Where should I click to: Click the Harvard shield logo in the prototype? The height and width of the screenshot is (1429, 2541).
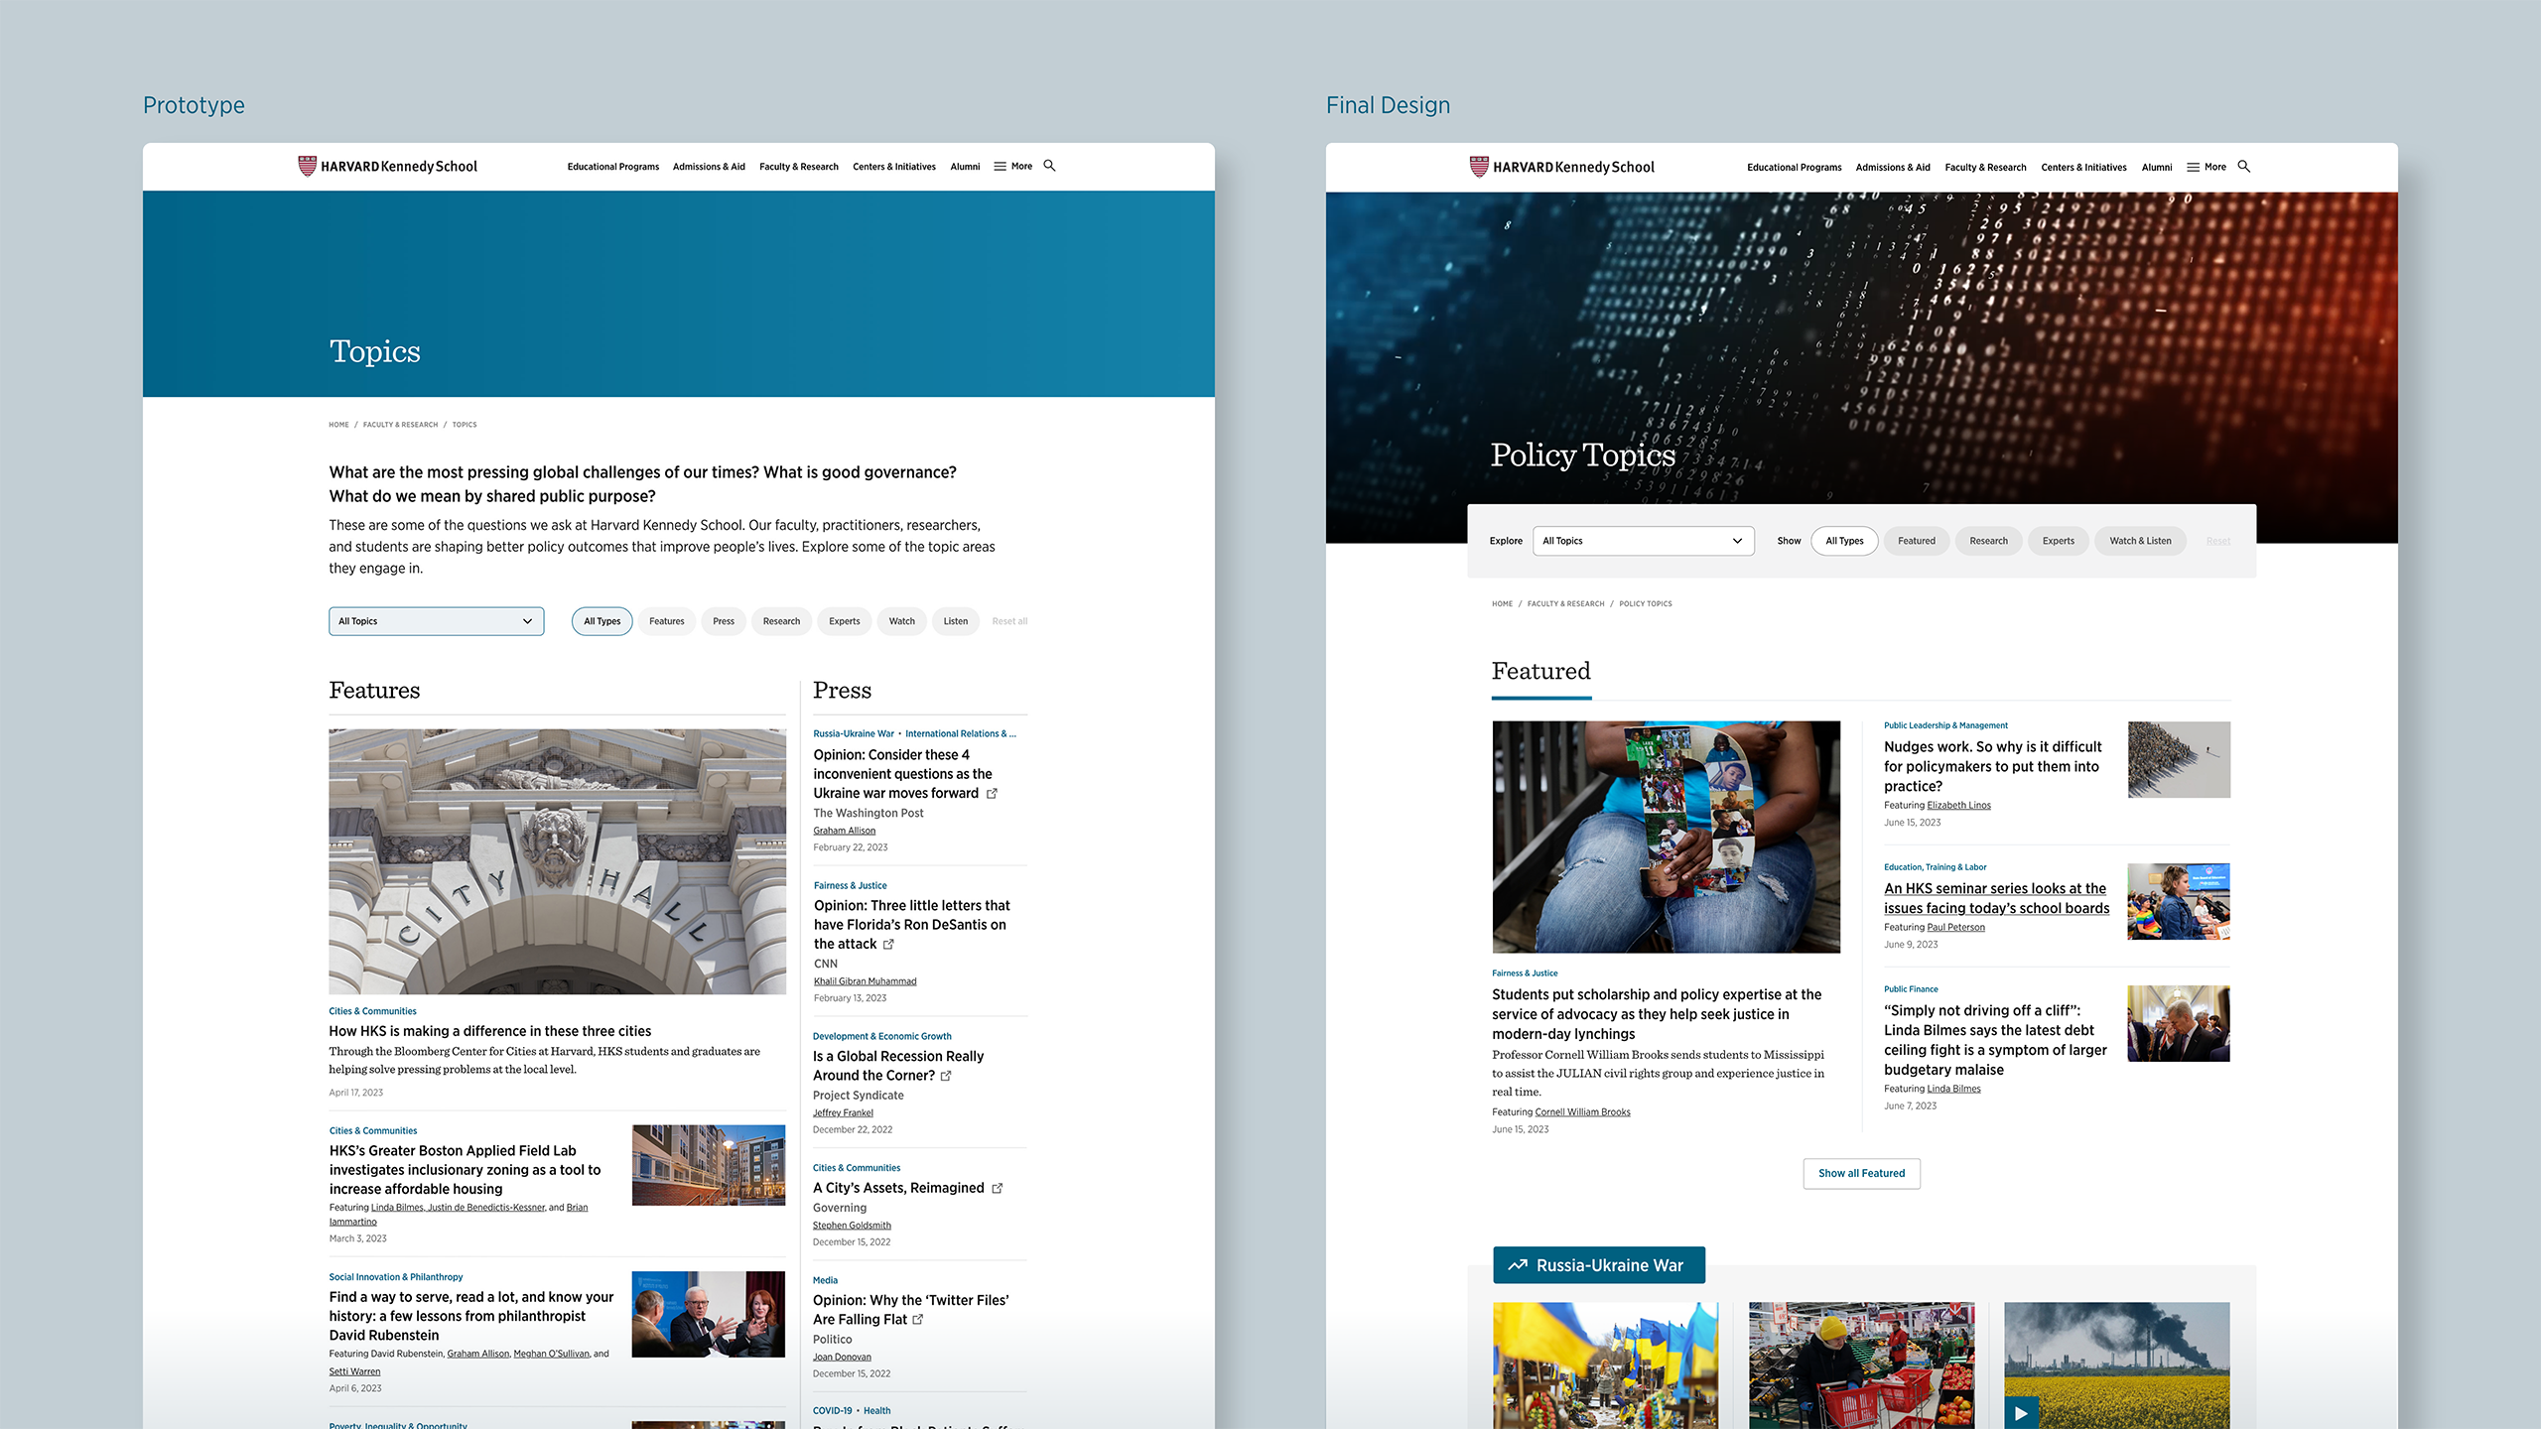point(307,166)
